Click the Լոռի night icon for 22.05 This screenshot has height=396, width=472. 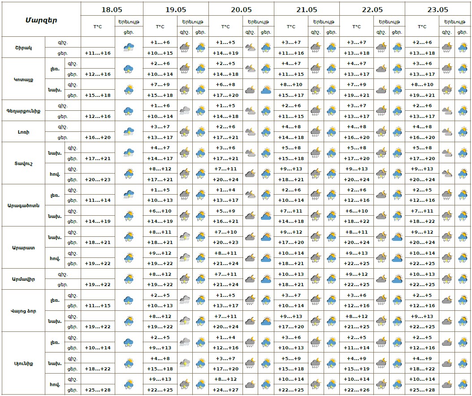(381, 131)
